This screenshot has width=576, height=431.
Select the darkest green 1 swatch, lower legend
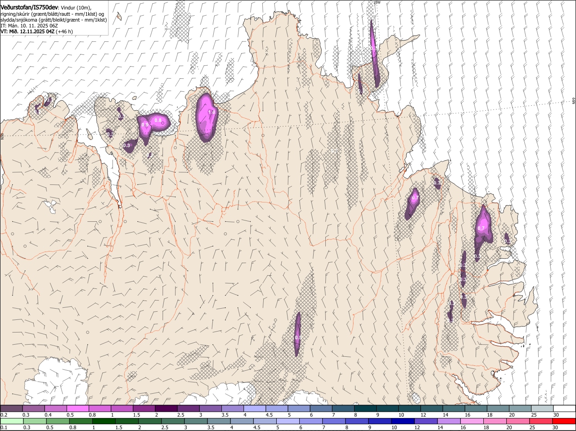pyautogui.click(x=104, y=421)
